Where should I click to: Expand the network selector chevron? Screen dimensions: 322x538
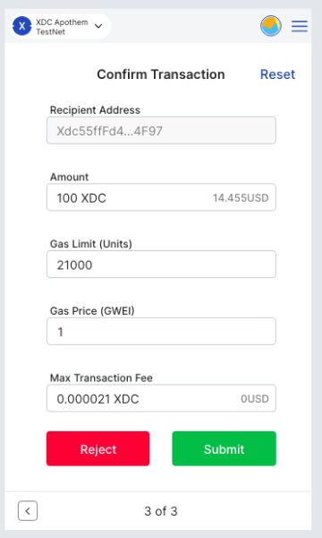click(x=98, y=26)
